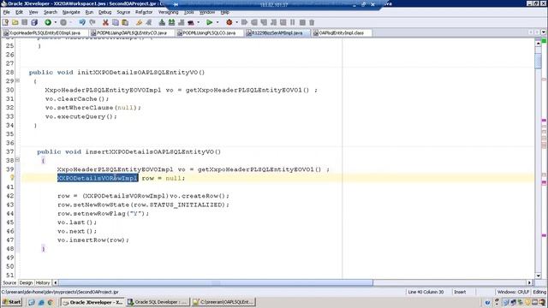Click horizontal scrollbar left arrow
548x308 pixels.
55,282
